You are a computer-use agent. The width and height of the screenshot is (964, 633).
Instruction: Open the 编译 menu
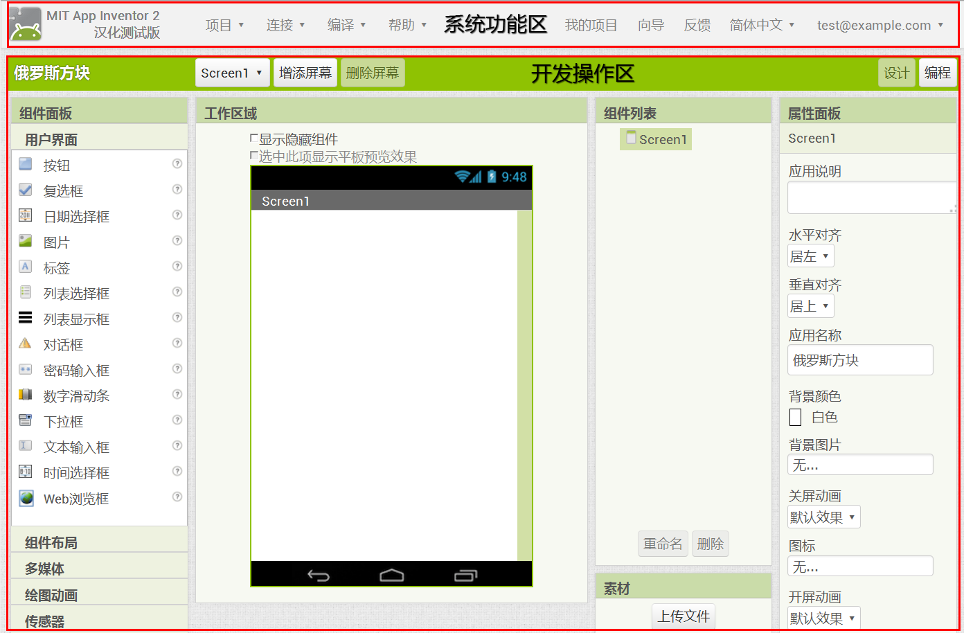[x=346, y=25]
